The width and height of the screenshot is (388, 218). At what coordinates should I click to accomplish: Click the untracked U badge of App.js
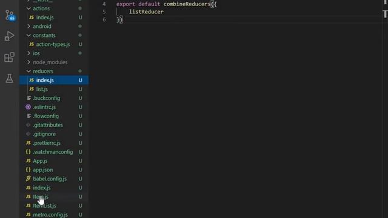point(81,161)
